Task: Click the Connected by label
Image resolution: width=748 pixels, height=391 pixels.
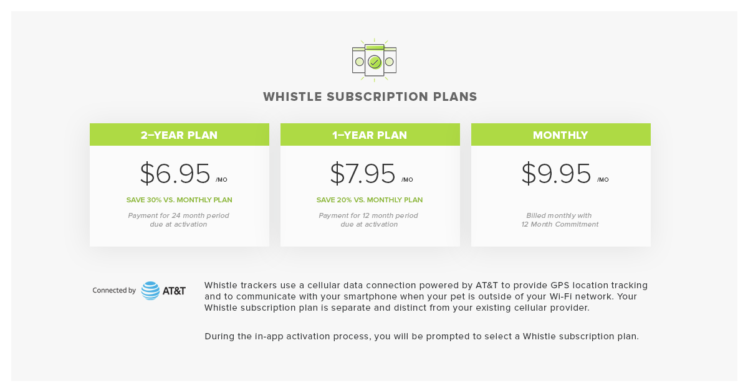Action: (x=114, y=291)
